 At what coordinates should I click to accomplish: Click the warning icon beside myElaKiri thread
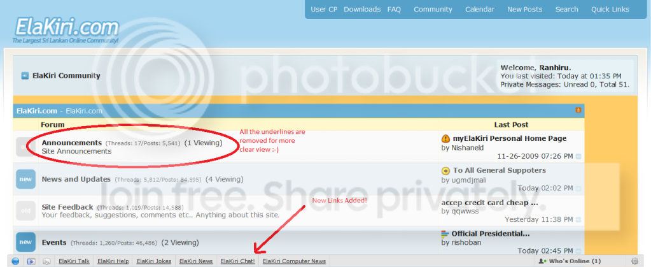point(445,138)
